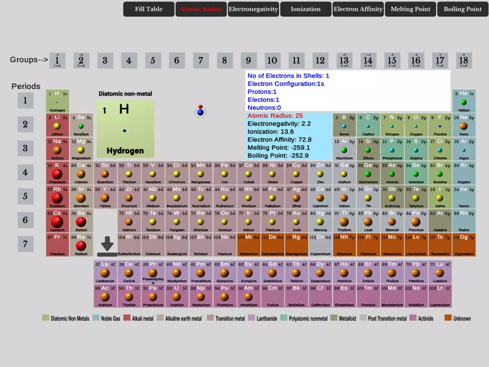Choose the Mercury element tile
The height and width of the screenshot is (367, 489).
pyautogui.click(x=320, y=221)
